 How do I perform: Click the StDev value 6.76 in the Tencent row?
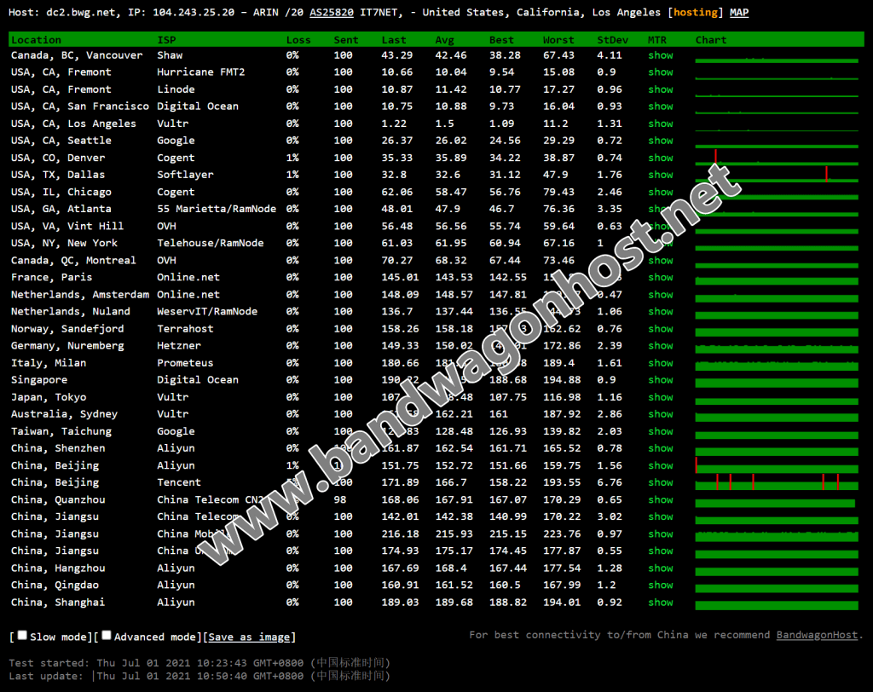[609, 482]
